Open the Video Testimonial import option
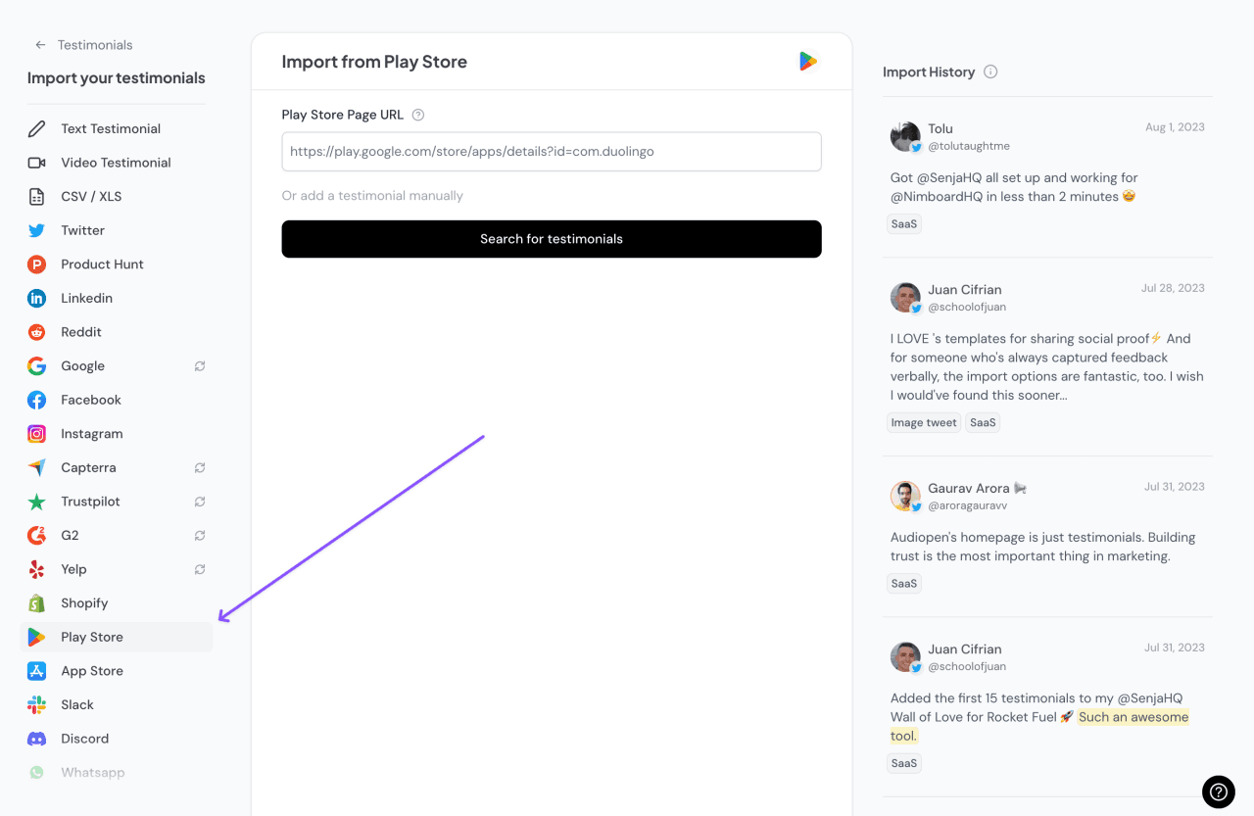Screen dimensions: 1254x816 116,163
